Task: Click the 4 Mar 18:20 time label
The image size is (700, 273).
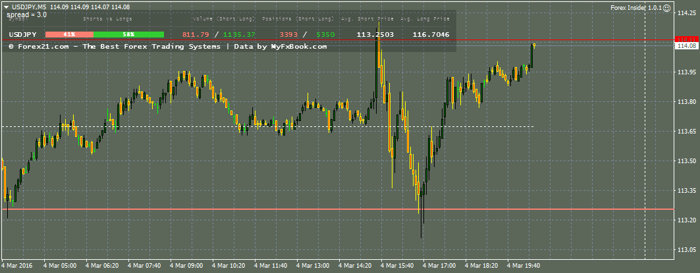Action: tap(482, 266)
